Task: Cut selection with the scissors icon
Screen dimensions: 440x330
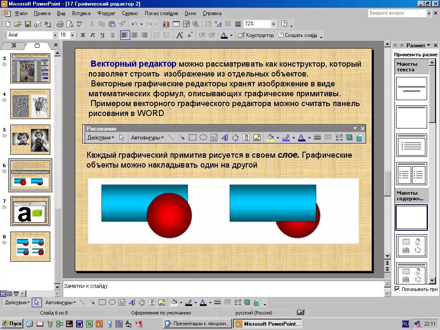Action: tap(92, 24)
